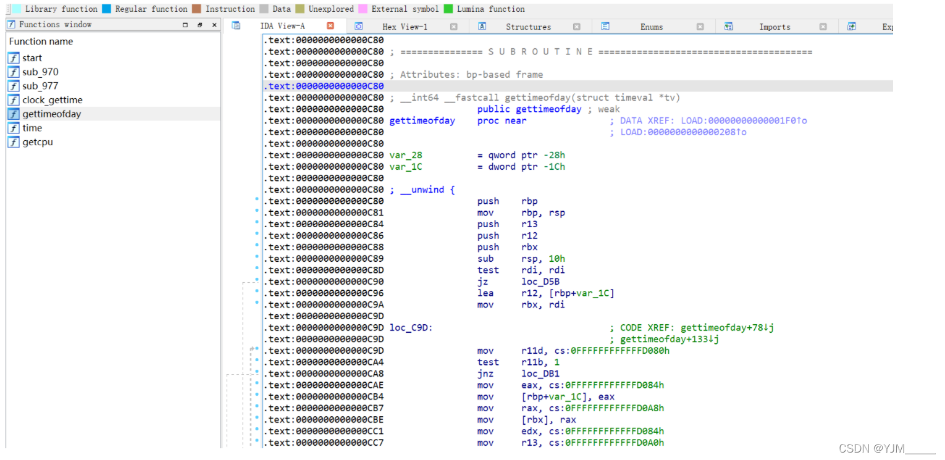The image size is (945, 460).
Task: Click the sub rsp, 10h instruction
Action: pos(521,259)
